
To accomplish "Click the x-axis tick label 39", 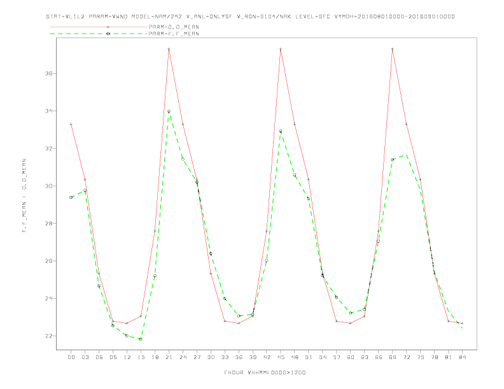I will pos(253,357).
